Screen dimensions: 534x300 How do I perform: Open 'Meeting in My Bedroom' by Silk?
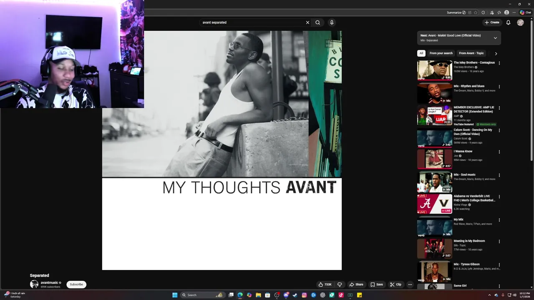tap(469, 241)
